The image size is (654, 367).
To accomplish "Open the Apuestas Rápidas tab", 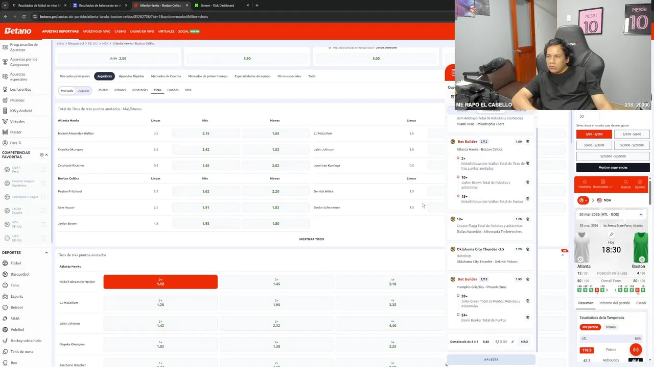I will click(131, 76).
